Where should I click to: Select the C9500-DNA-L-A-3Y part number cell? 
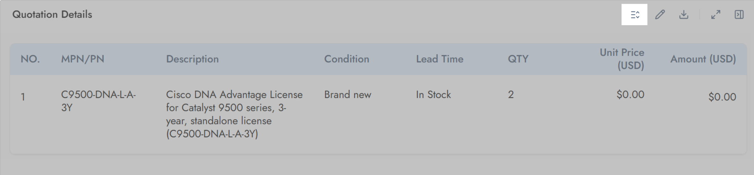[x=98, y=101]
